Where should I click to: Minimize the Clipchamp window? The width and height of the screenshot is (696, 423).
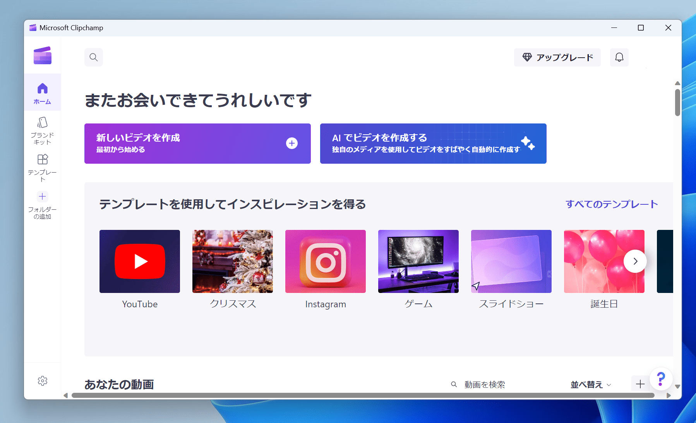614,28
